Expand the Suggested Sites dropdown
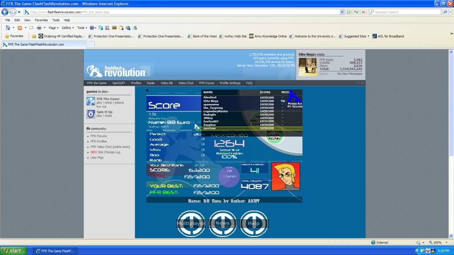 (x=368, y=36)
